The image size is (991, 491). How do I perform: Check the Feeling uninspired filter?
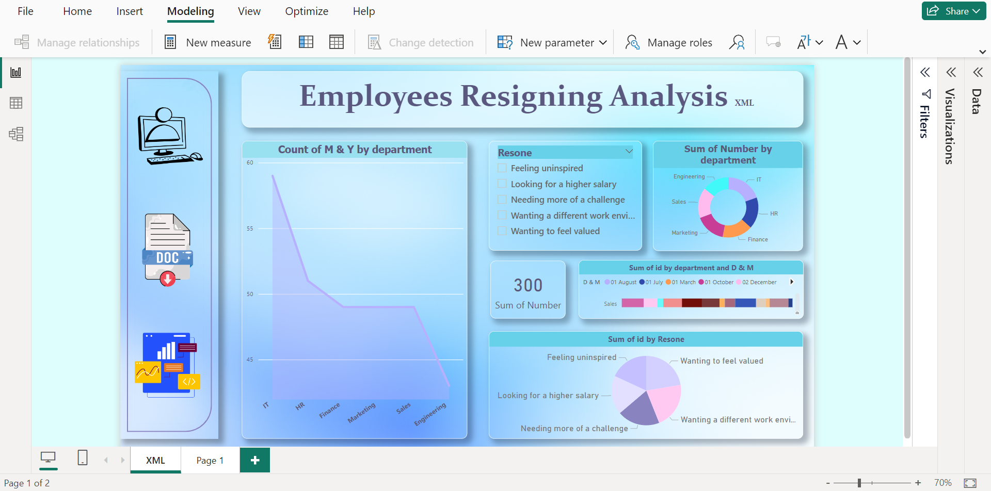[x=502, y=168]
